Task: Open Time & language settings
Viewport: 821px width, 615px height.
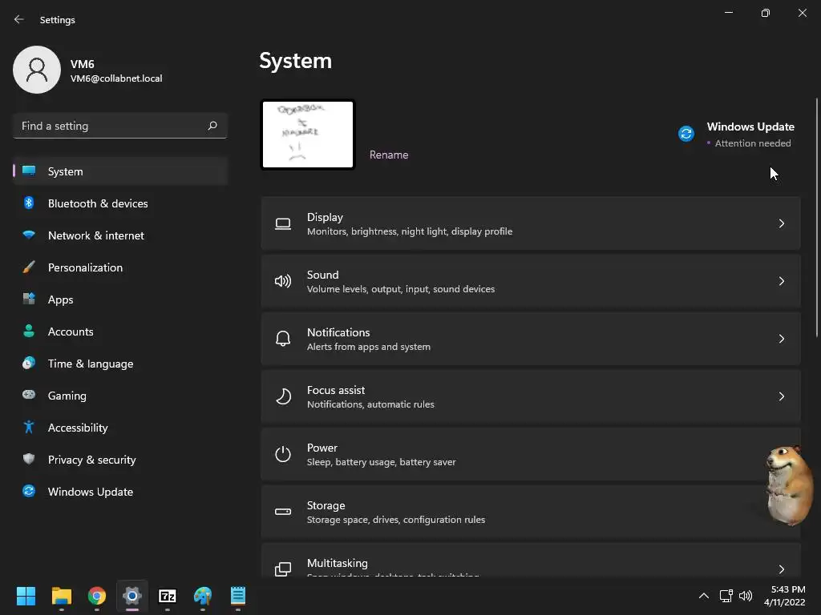Action: pos(120,364)
